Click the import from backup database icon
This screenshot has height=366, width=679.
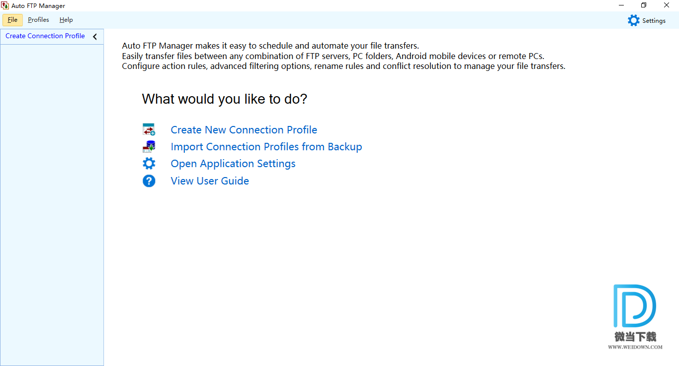point(149,146)
